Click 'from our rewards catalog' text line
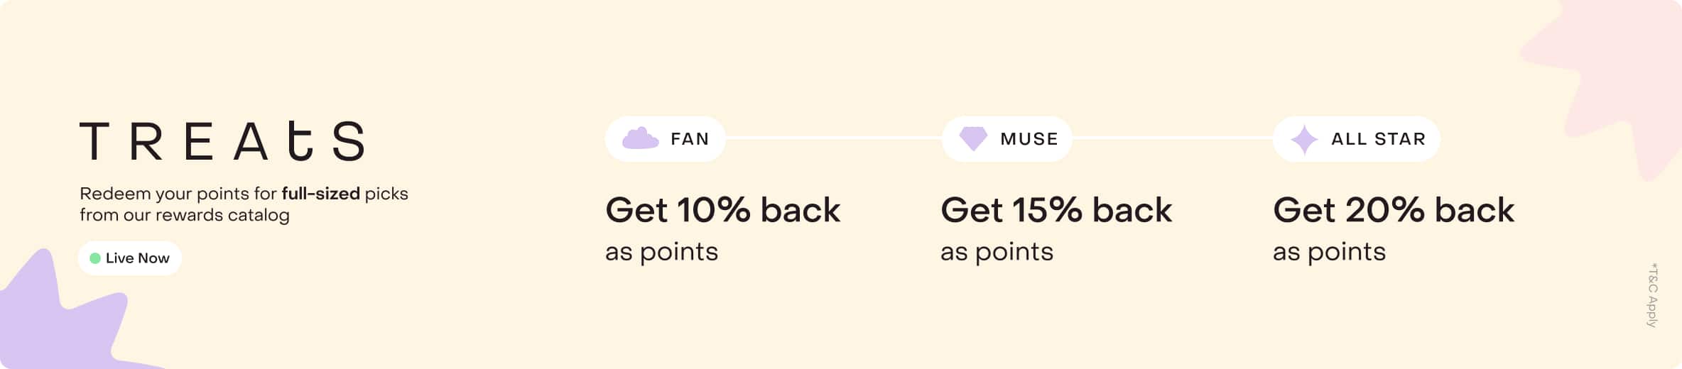 (185, 215)
